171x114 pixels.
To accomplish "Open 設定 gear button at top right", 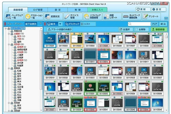I will point(159,9).
